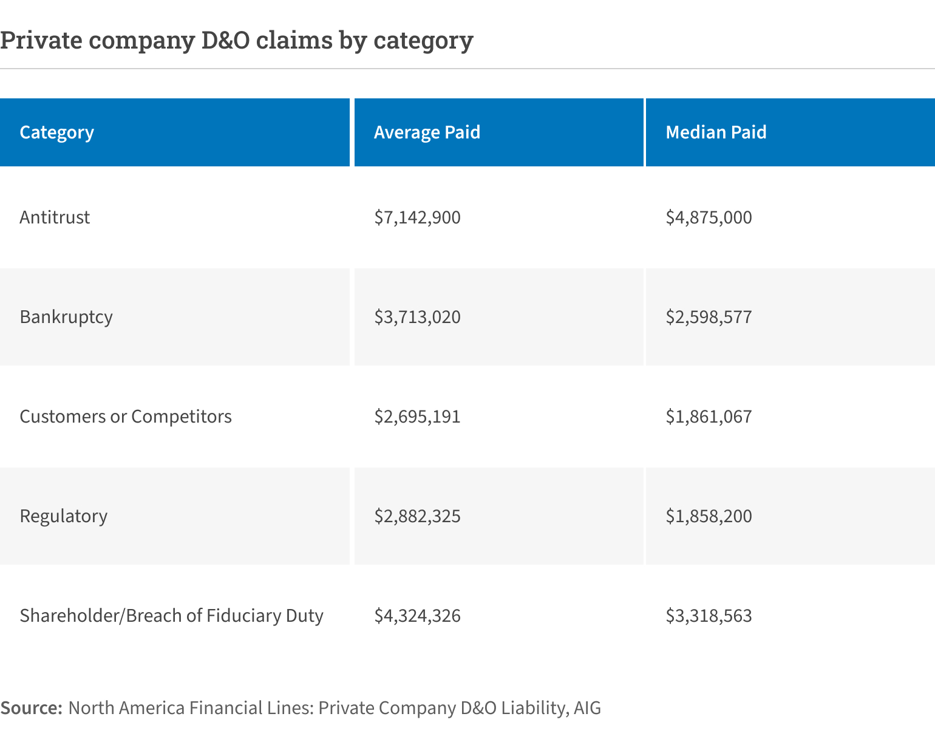935x742 pixels.
Task: Click Regulatory average paid $2,882,325
Action: point(417,516)
